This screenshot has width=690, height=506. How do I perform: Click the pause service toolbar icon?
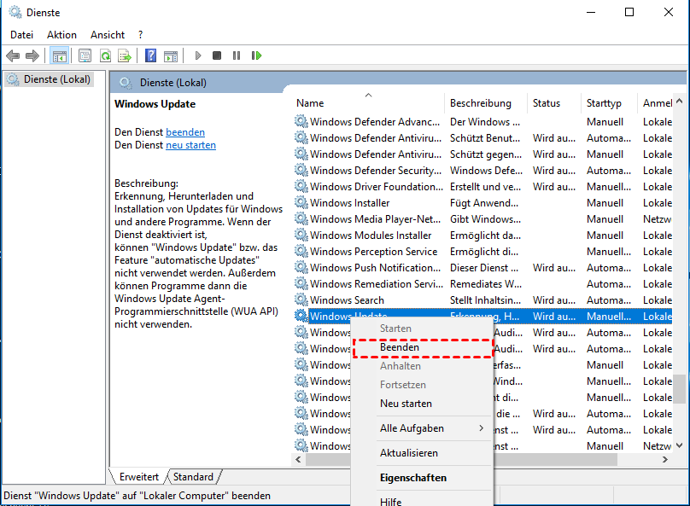point(237,55)
